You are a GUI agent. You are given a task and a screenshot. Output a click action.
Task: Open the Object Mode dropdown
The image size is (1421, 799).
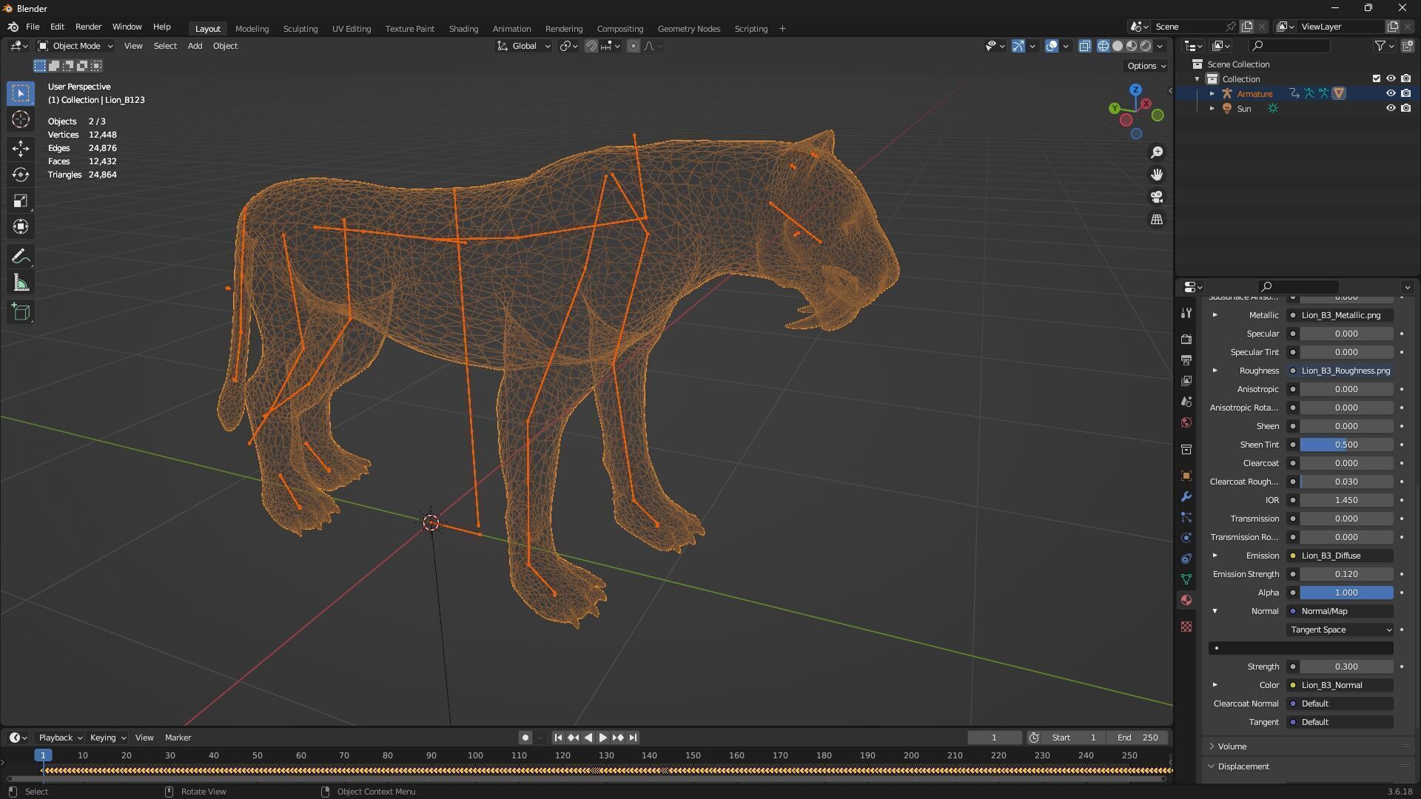pos(75,46)
